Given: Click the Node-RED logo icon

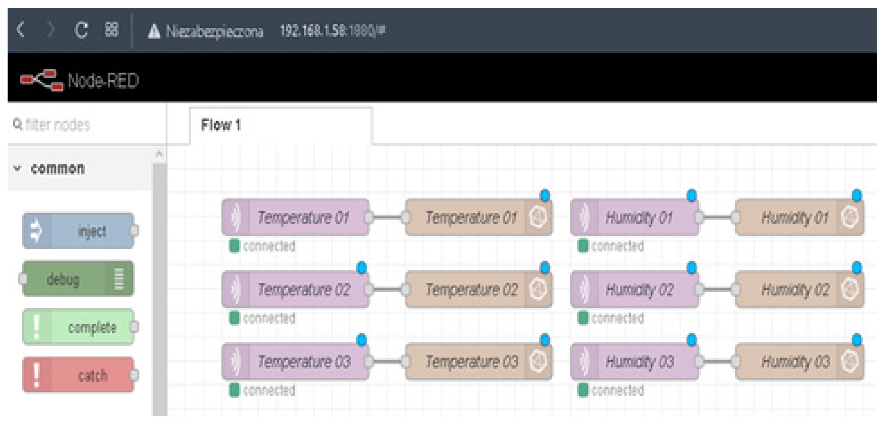Looking at the screenshot, I should pos(42,80).
